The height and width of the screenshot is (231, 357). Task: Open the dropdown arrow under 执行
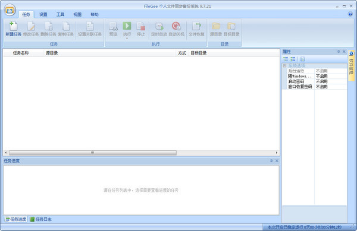point(127,38)
